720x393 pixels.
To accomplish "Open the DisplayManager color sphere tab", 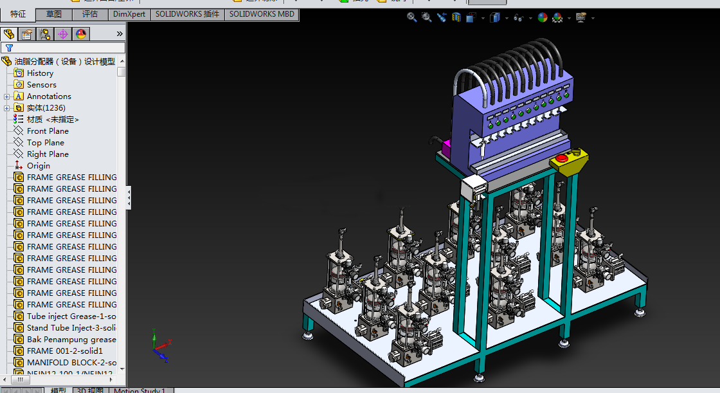I will click(81, 34).
